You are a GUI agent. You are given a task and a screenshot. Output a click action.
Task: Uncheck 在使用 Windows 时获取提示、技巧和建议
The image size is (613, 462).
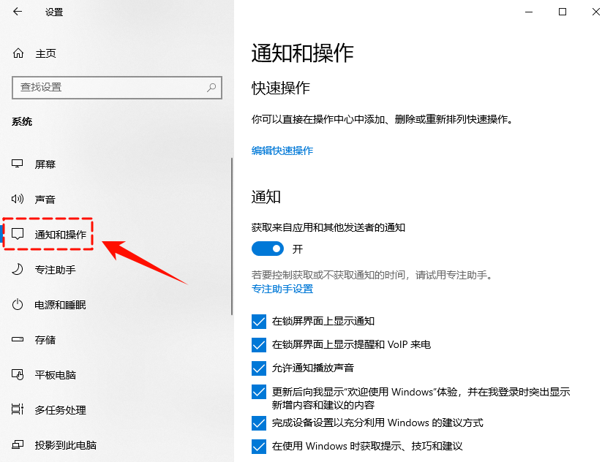click(x=258, y=446)
